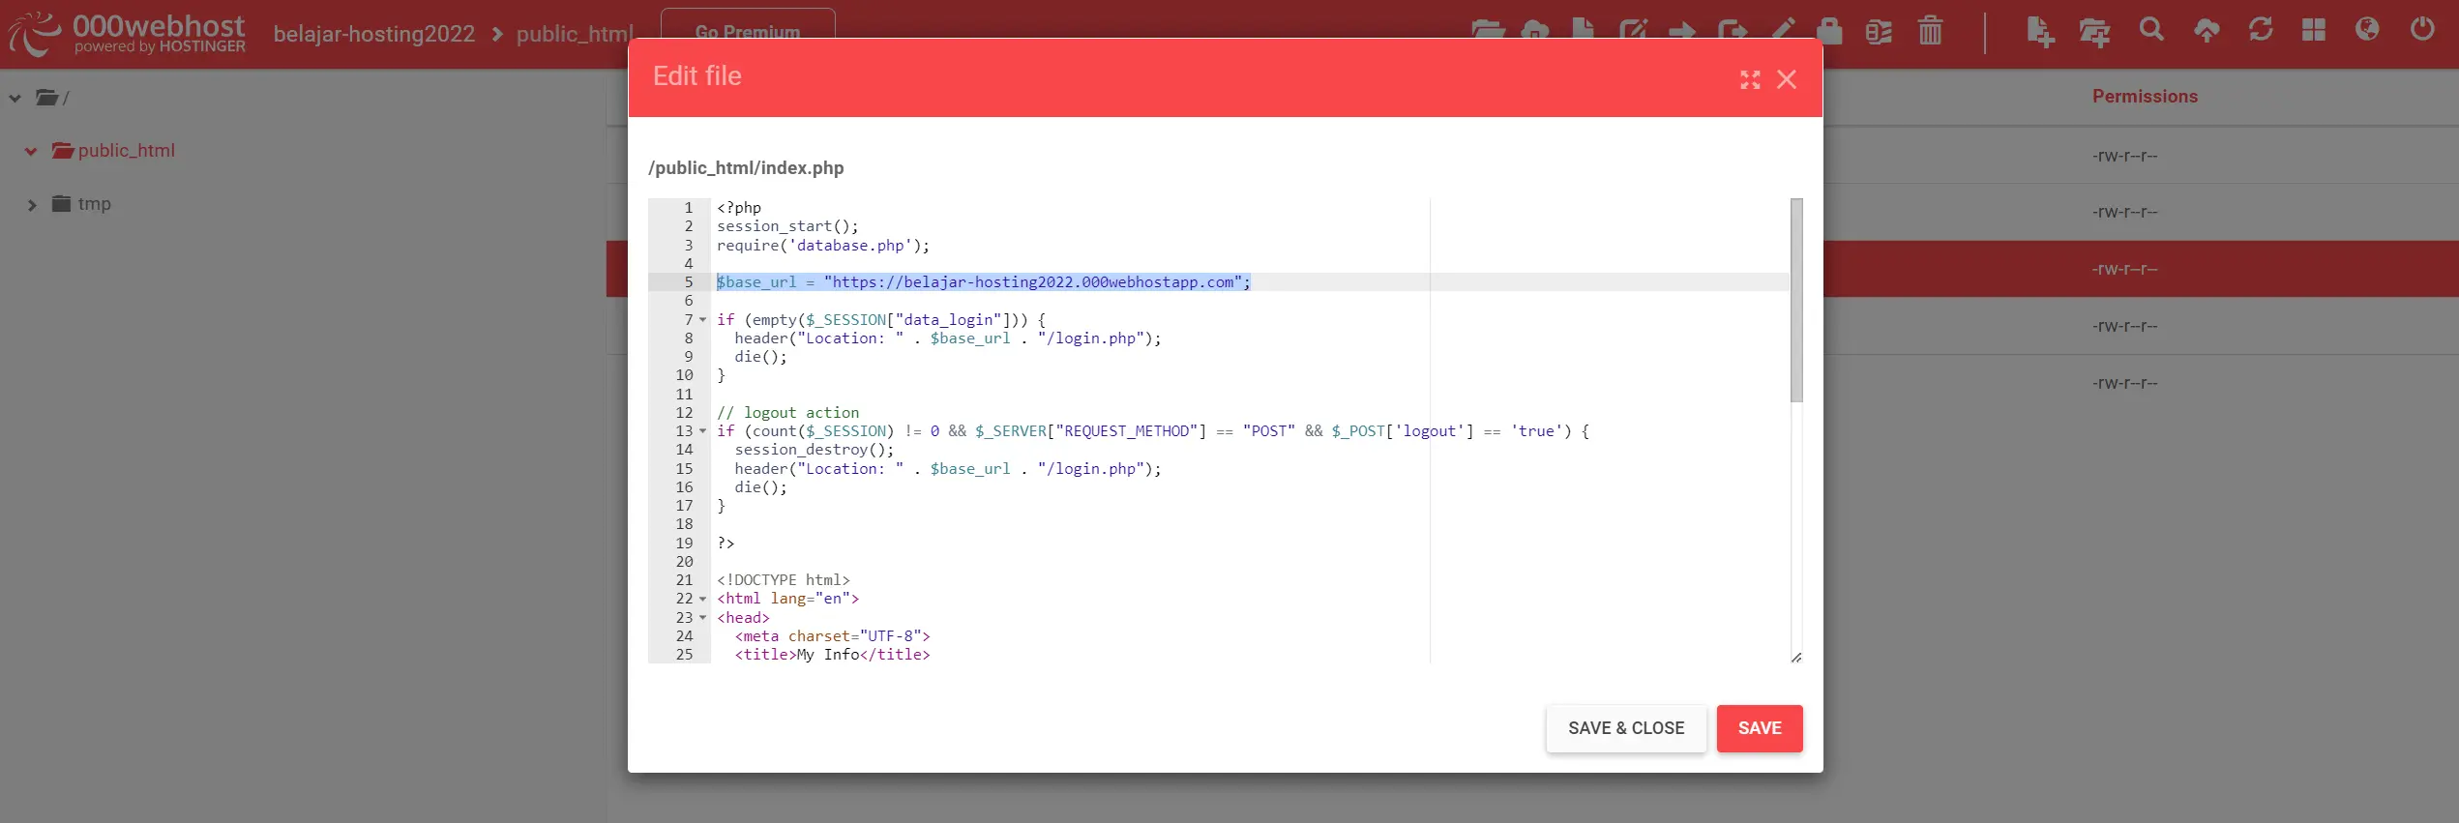Click the Edit file dialog title
This screenshot has width=2459, height=823.
696,76
